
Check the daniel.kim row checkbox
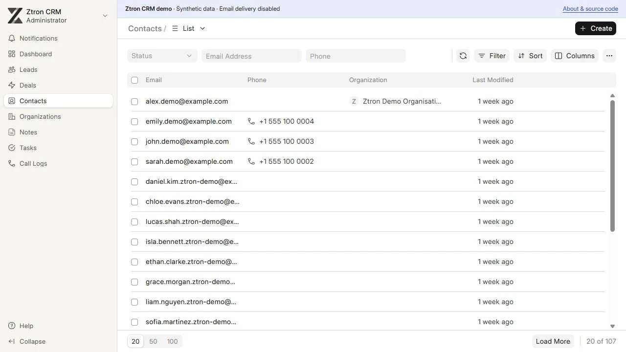pyautogui.click(x=134, y=182)
